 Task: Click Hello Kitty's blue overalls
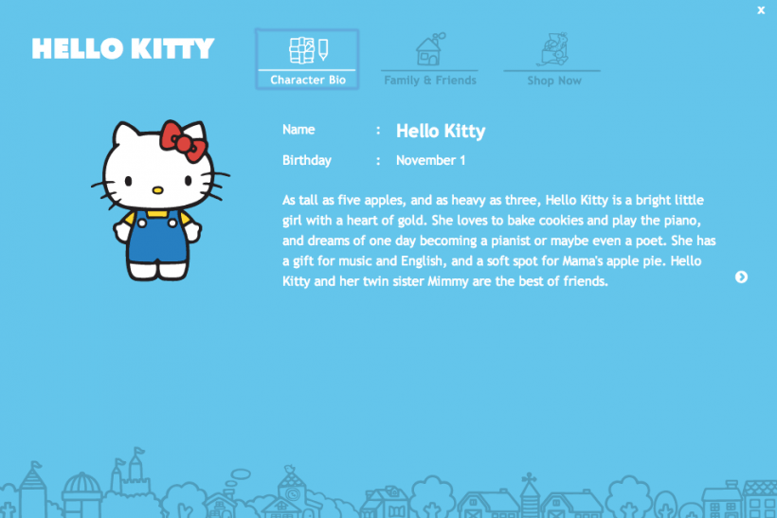pyautogui.click(x=157, y=238)
